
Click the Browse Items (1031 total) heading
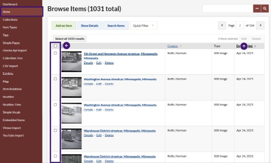(x=84, y=9)
